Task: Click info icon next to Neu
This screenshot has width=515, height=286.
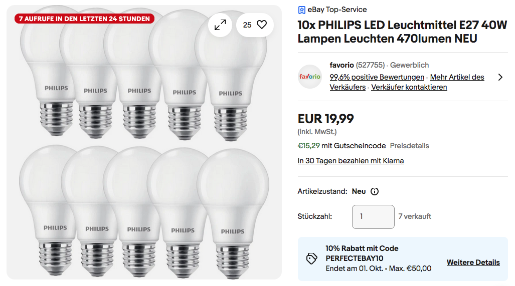Action: 375,191
